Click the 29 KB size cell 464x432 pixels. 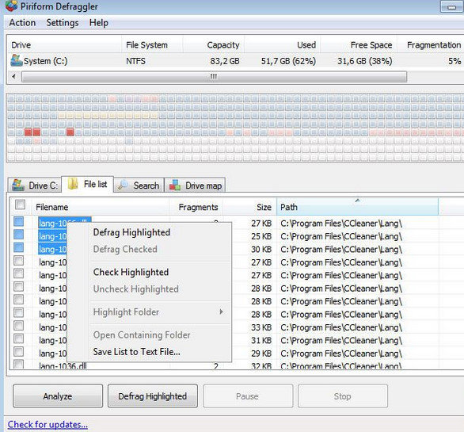coord(261,354)
